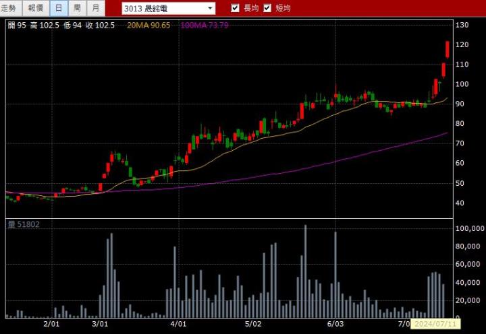This screenshot has height=334, width=486.
Task: Open the 3013 晟銘電 stock dropdown arrow
Action: point(210,9)
